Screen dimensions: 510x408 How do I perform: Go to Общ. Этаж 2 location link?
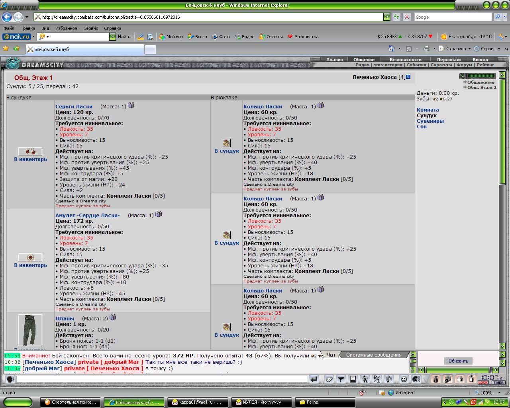(x=482, y=87)
